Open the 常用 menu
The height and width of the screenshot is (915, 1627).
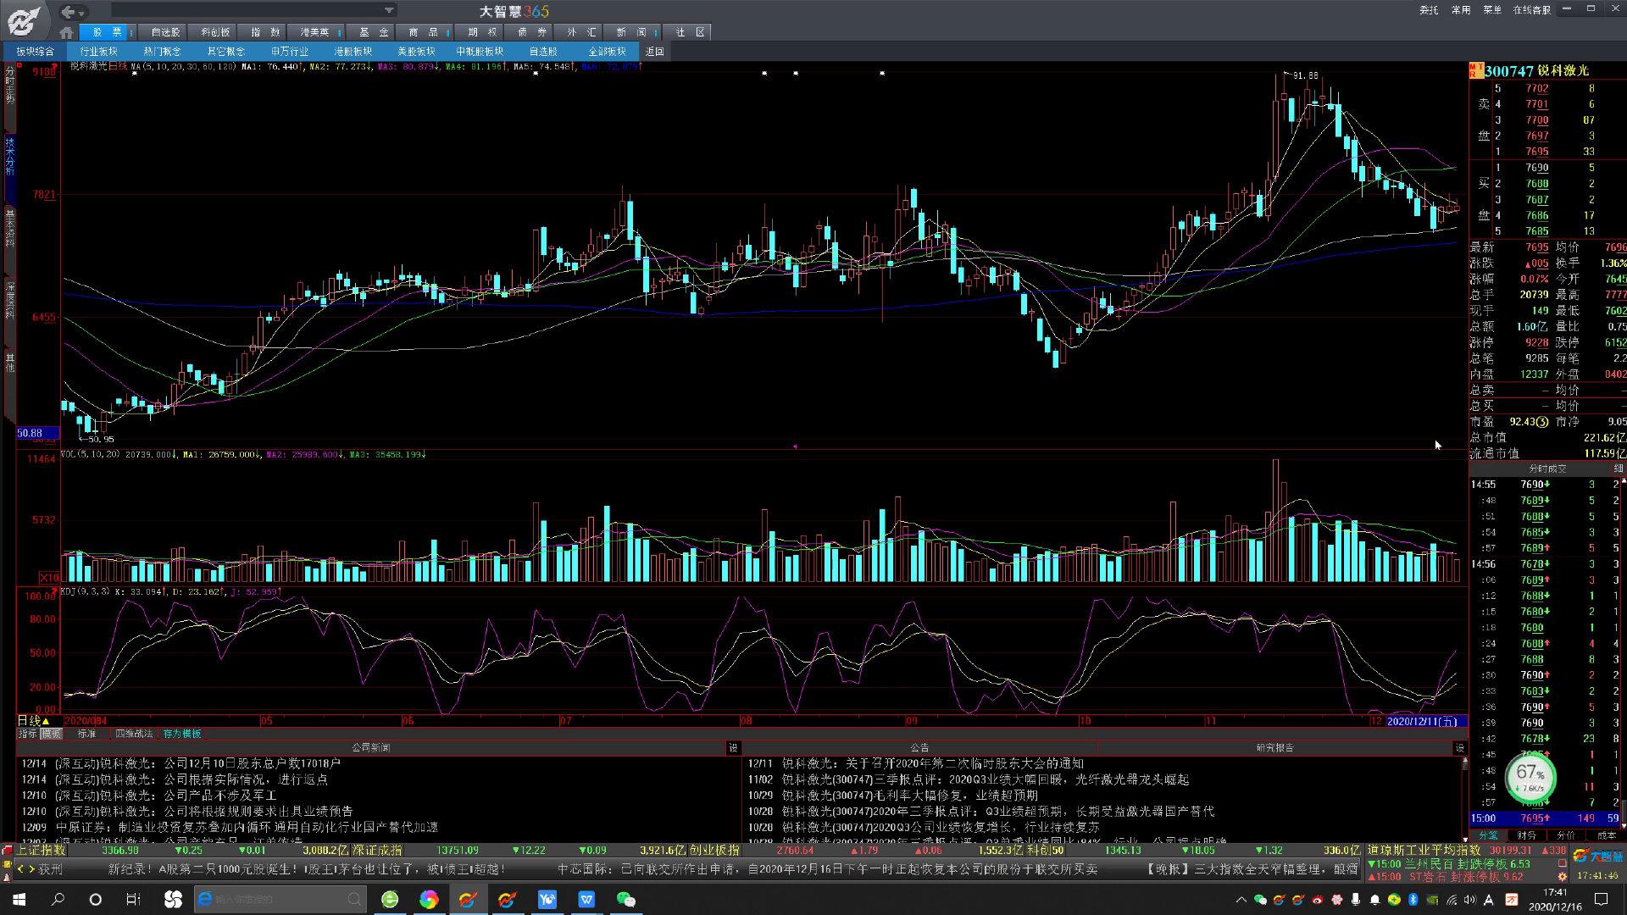pyautogui.click(x=1460, y=10)
